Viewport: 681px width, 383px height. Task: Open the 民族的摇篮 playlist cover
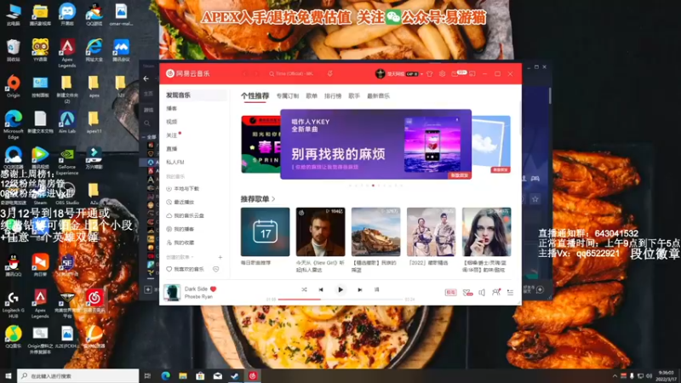[375, 232]
